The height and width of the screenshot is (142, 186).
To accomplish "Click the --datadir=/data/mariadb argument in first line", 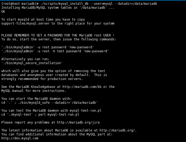I will tap(136, 4).
